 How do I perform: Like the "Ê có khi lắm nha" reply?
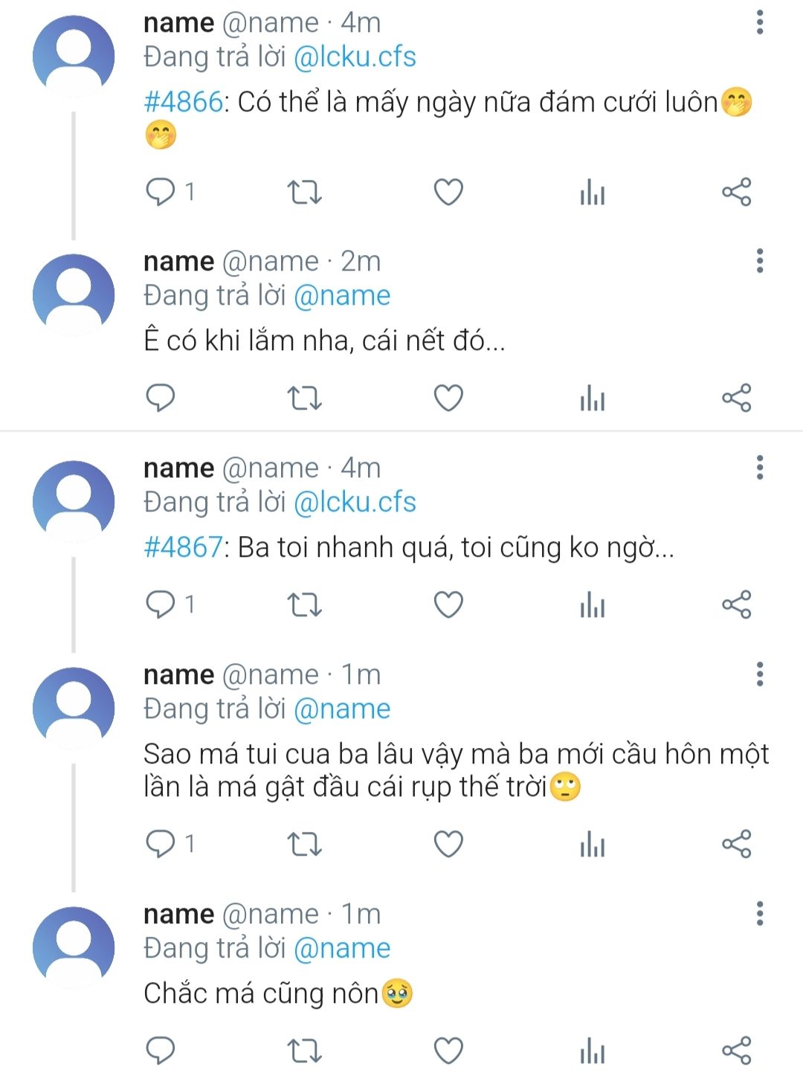coord(448,398)
